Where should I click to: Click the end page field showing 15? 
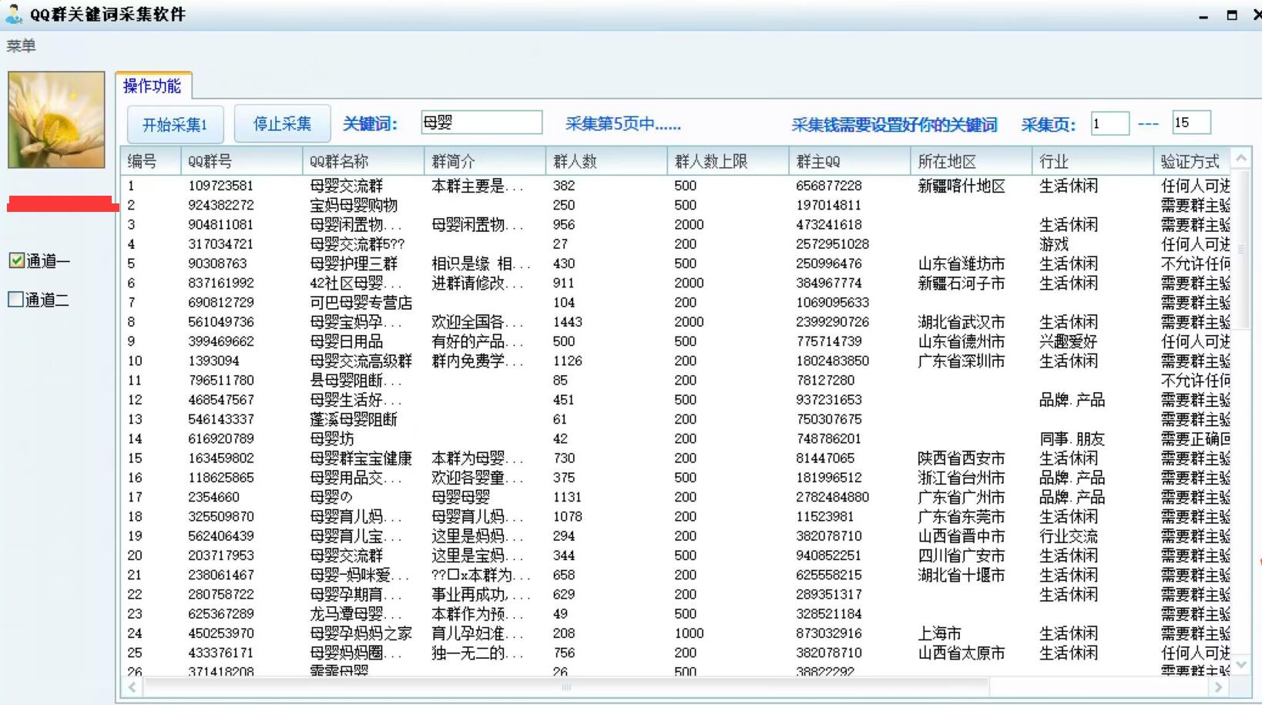1191,123
